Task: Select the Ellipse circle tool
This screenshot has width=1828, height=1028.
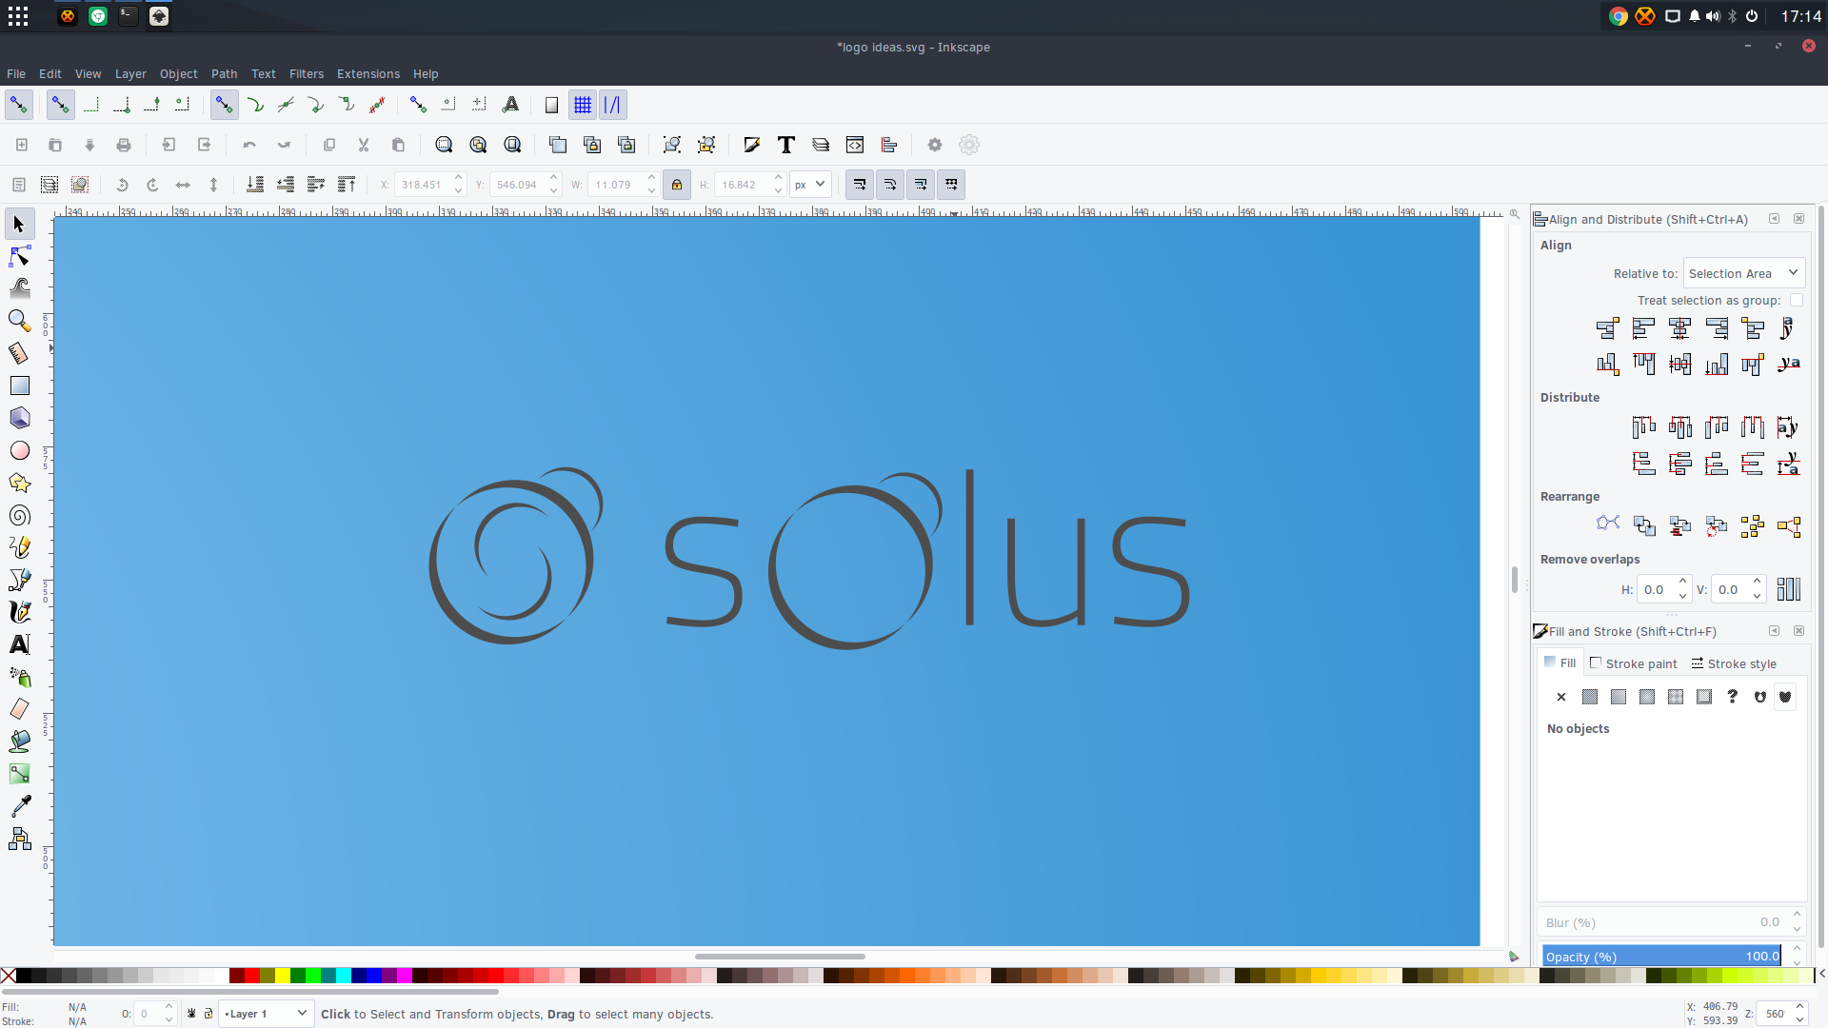Action: pos(19,450)
